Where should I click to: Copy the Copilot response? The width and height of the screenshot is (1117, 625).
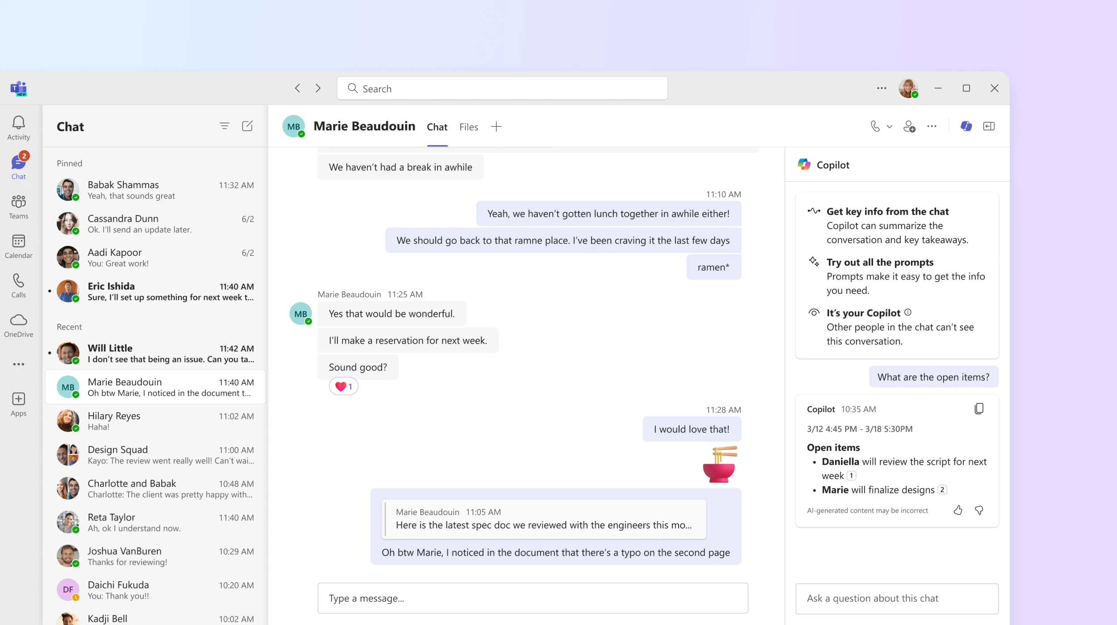(978, 409)
